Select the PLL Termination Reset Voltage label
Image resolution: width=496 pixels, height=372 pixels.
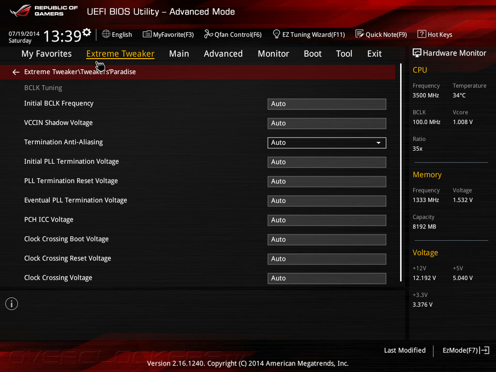(71, 181)
